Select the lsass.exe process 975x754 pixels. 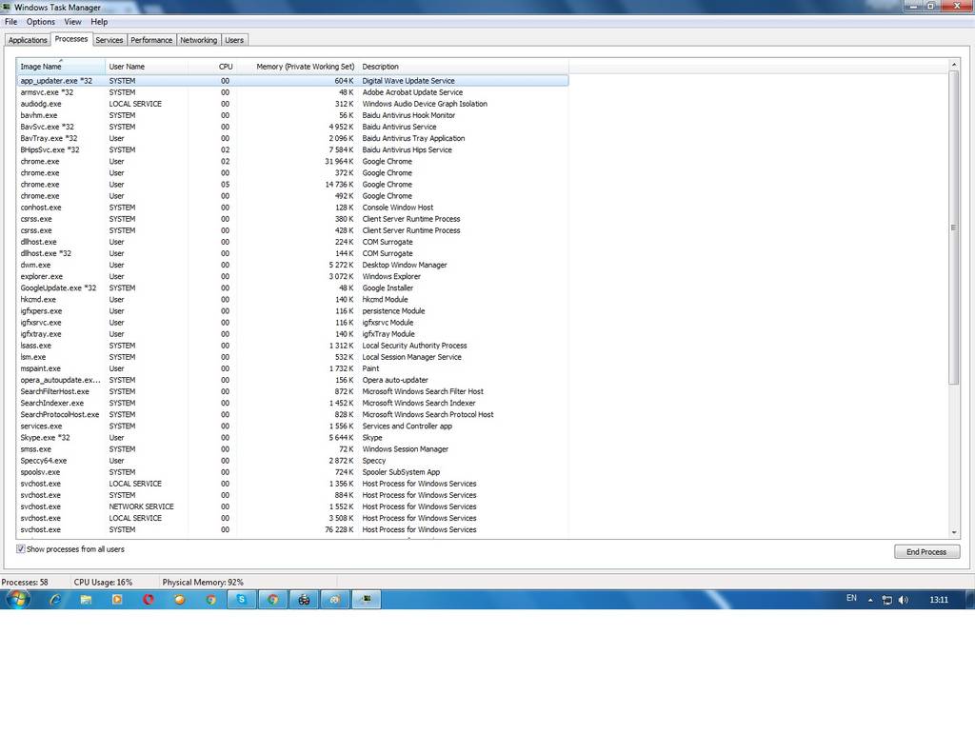coord(292,345)
